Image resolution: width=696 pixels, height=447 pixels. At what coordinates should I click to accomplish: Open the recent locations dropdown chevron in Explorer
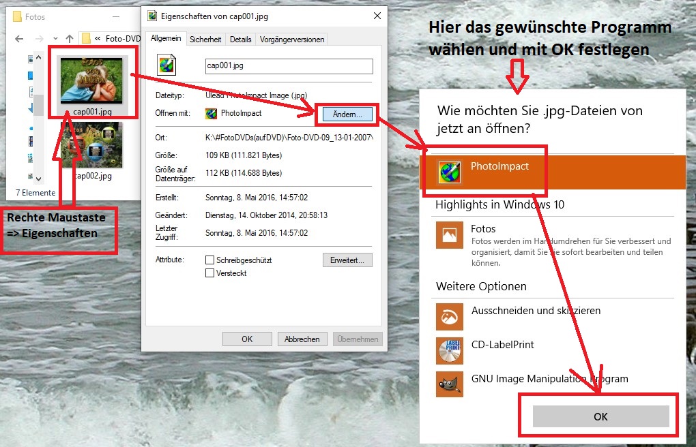(x=55, y=39)
